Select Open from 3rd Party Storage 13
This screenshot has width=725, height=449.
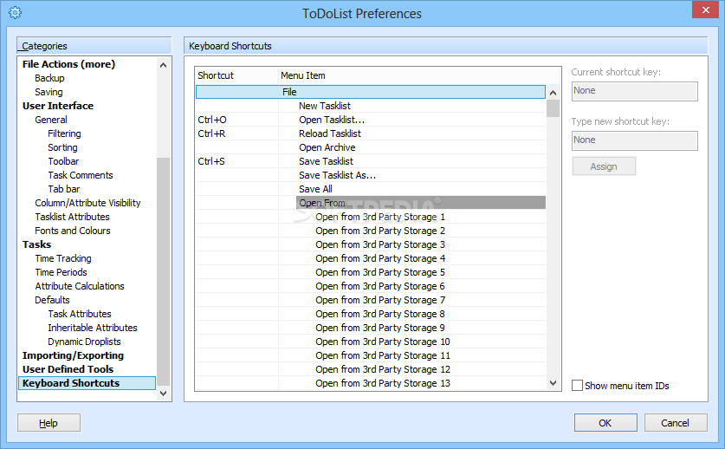tap(371, 383)
